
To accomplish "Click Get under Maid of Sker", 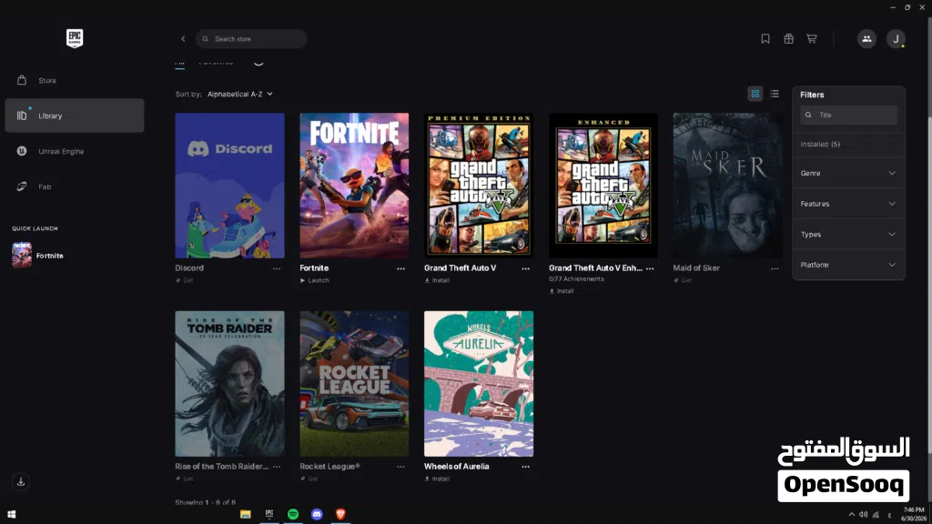I will pyautogui.click(x=683, y=280).
